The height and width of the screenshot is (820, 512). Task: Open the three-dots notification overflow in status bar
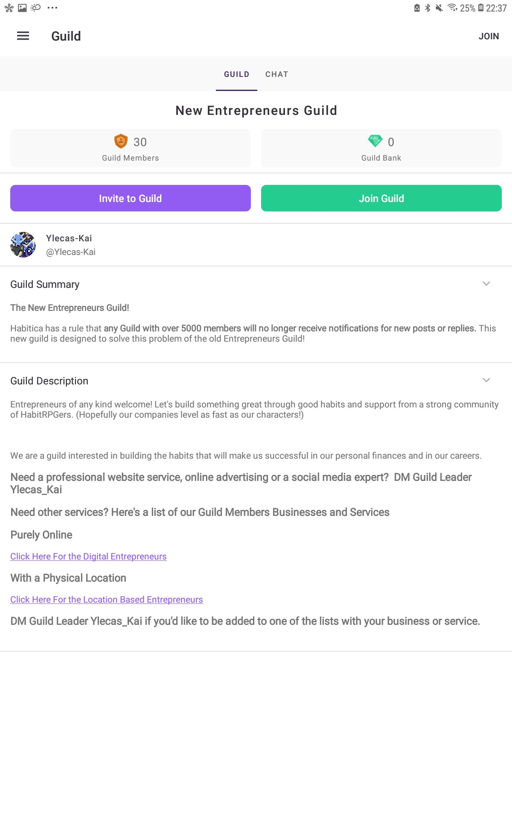pyautogui.click(x=52, y=8)
